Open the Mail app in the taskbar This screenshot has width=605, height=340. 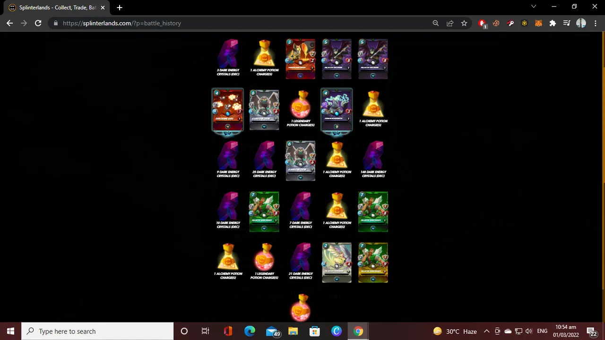point(272,331)
